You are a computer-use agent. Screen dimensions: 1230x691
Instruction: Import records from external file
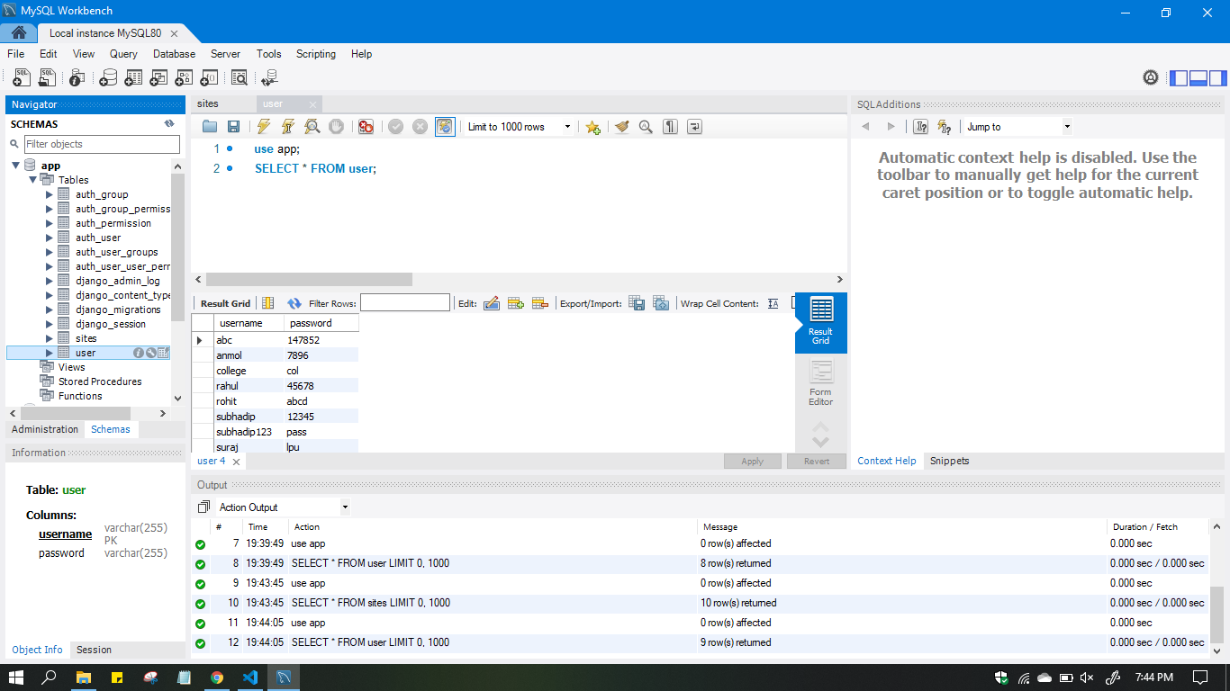click(661, 303)
